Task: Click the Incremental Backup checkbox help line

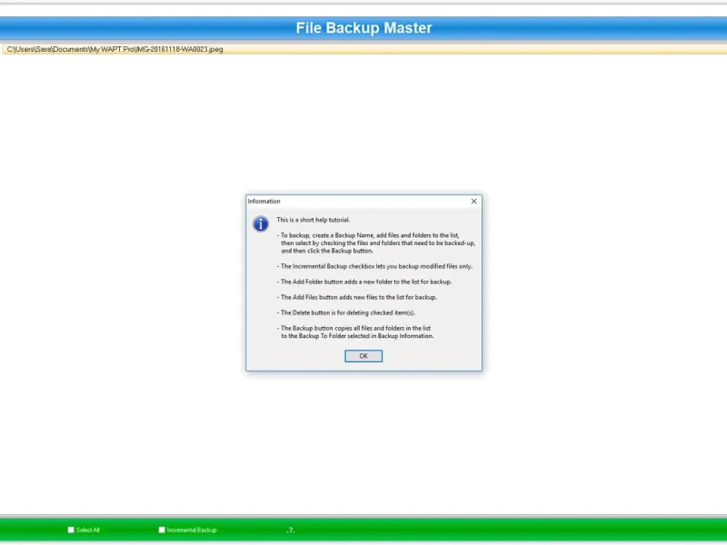Action: (x=374, y=266)
